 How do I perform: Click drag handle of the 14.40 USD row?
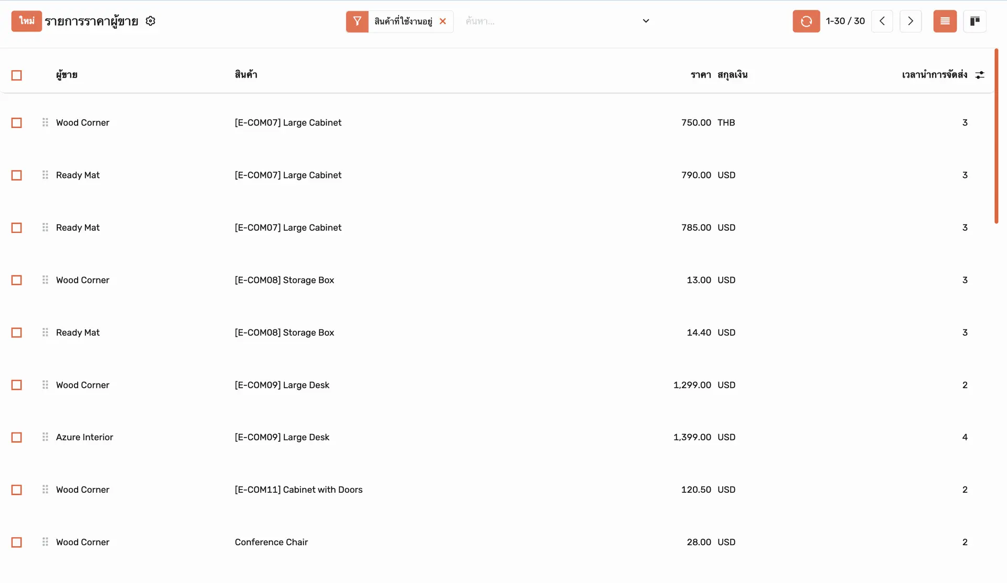tap(45, 332)
